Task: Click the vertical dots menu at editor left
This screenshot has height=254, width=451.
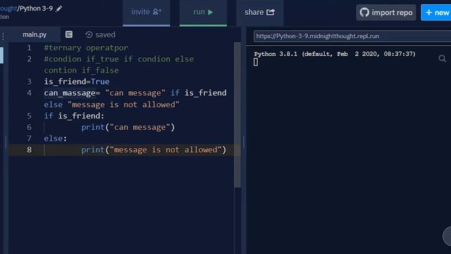Action: click(x=3, y=36)
